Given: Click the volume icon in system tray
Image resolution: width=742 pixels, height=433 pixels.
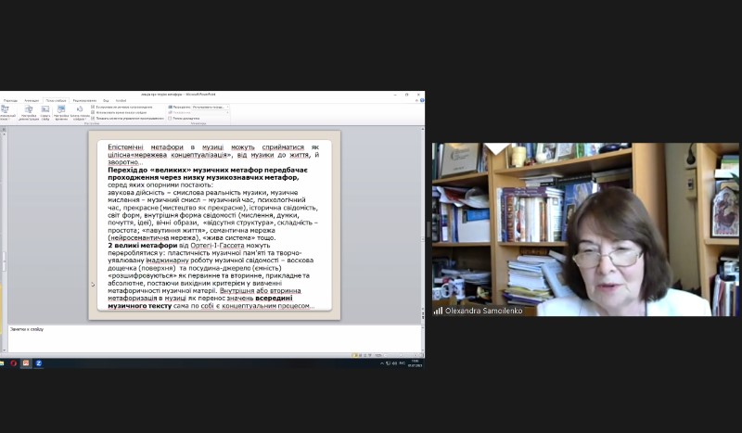Looking at the screenshot, I should pos(394,363).
